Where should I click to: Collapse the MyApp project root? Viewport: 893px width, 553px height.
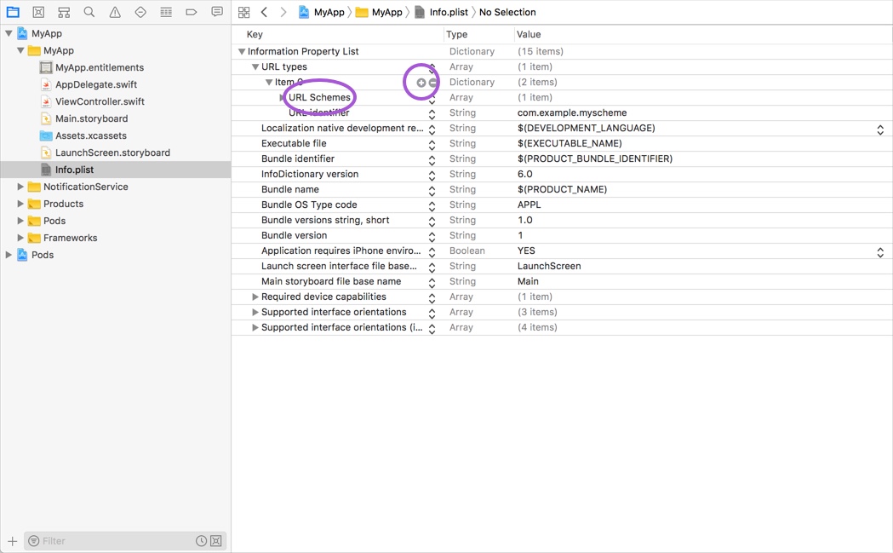click(9, 33)
